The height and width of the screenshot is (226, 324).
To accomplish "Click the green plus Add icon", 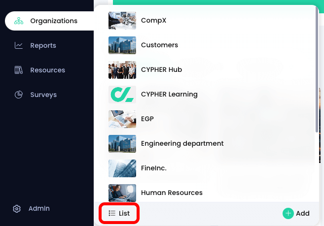I will point(288,213).
